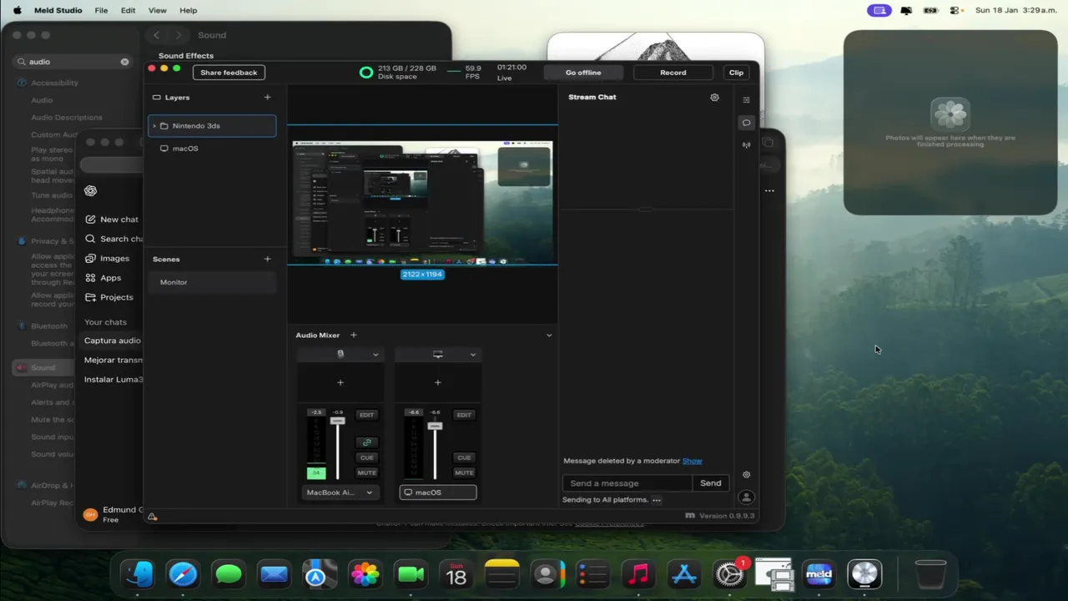1068x601 pixels.
Task: Click New chat in ChatGPT window
Action: pos(111,220)
